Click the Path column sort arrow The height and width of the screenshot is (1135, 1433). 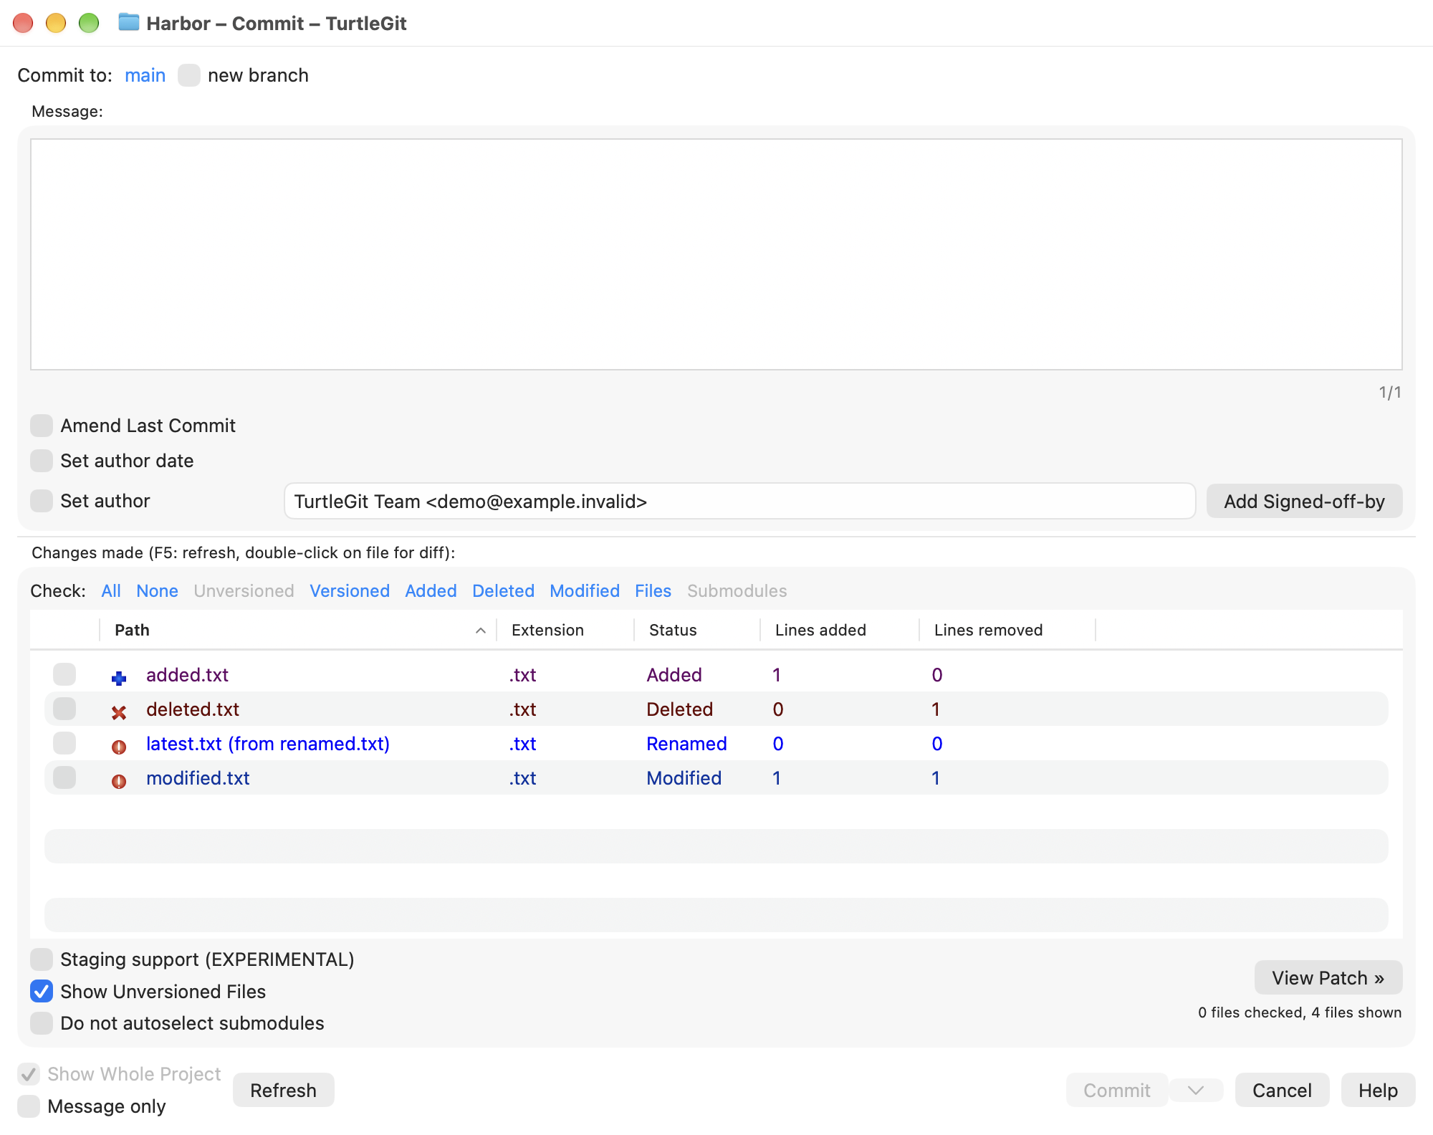coord(481,631)
